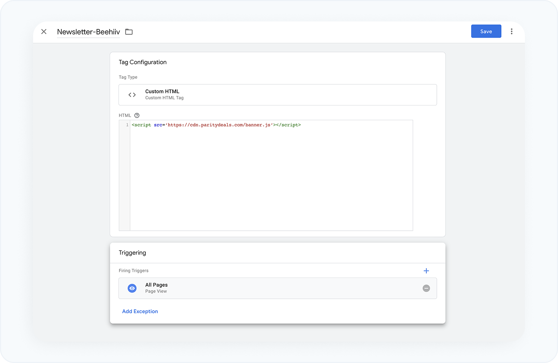Place cursor inside the HTML code editor
The height and width of the screenshot is (363, 558).
tap(268, 174)
